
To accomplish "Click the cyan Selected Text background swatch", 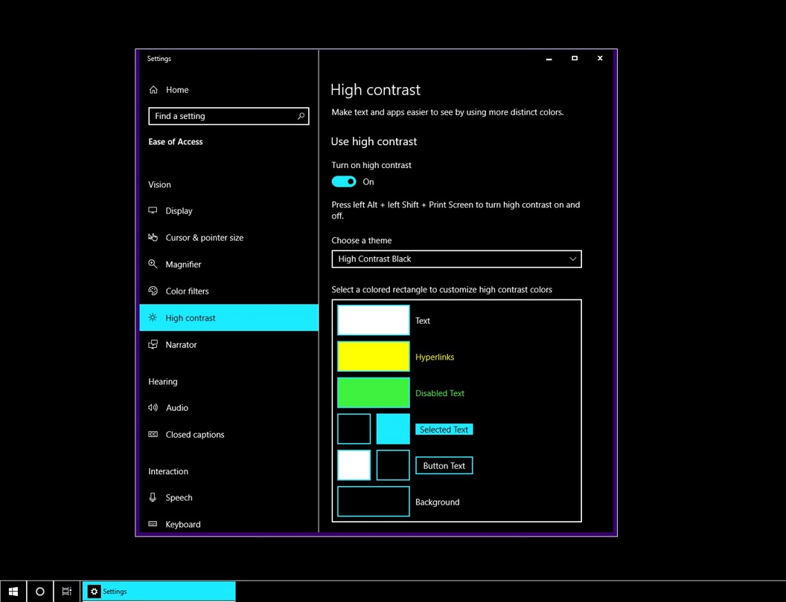I will point(393,430).
